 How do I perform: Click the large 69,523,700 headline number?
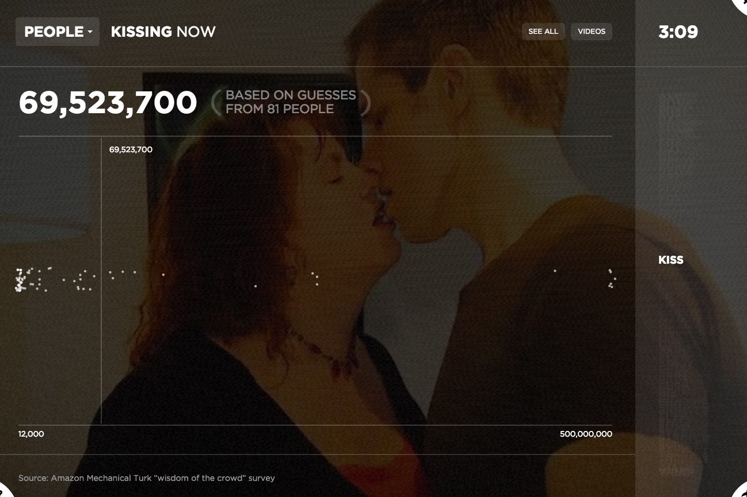point(108,103)
